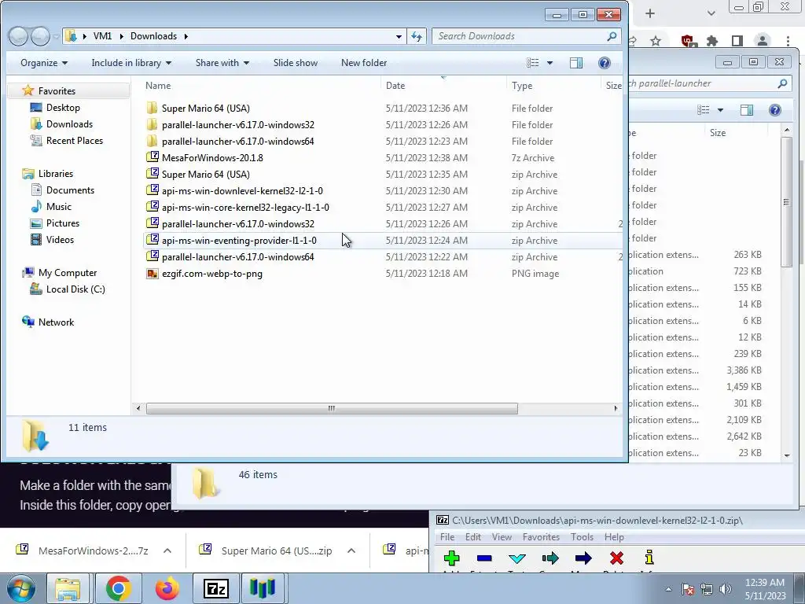Open view dropdown in parallel-launcher window

[x=720, y=110]
